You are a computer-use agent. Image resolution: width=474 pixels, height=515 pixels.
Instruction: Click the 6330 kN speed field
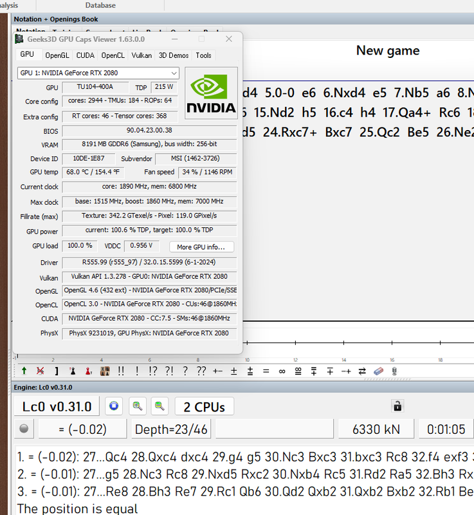tap(376, 429)
